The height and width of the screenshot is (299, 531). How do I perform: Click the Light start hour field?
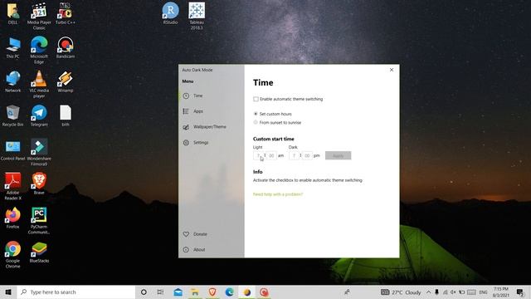[258, 155]
